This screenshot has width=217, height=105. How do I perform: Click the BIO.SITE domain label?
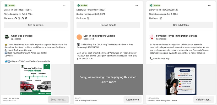point(77,98)
